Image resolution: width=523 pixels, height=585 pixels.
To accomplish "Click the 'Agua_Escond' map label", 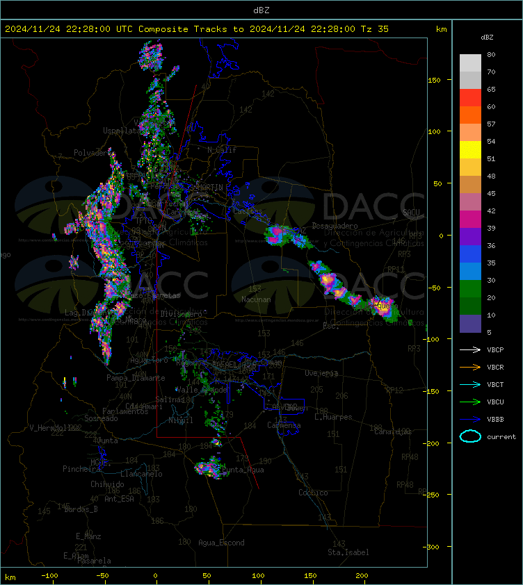I will (x=221, y=543).
